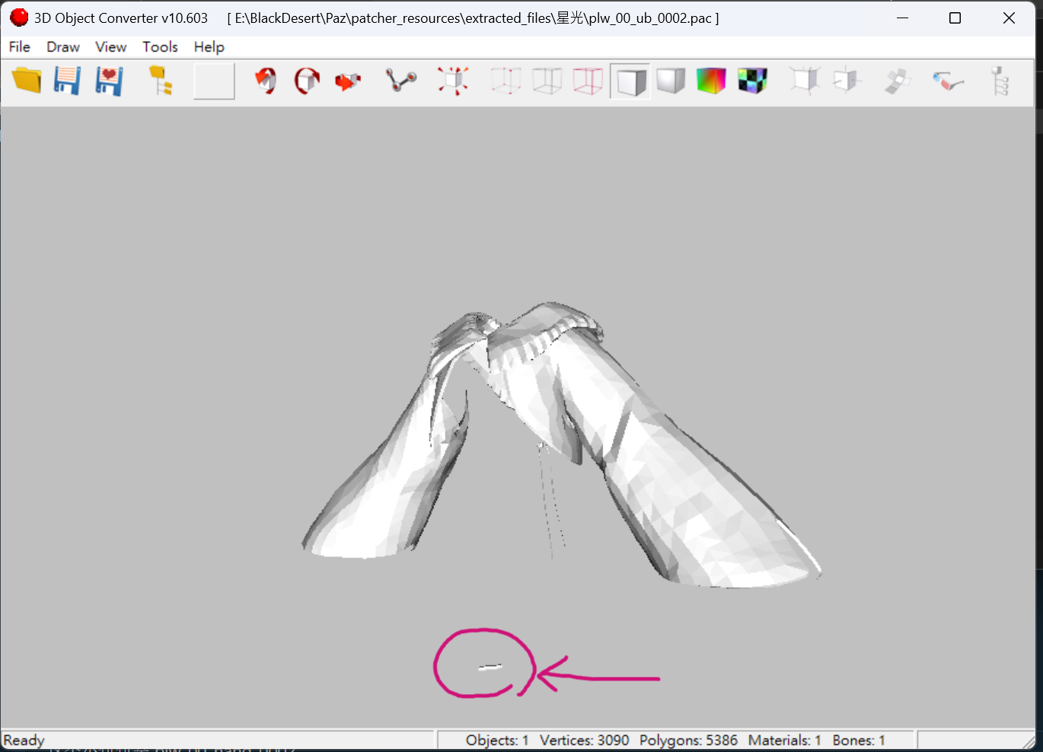Click the unfolded cube UV icon
The image size is (1043, 752).
[898, 81]
